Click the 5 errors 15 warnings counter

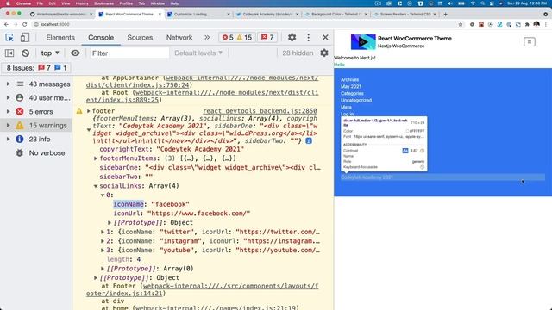[x=237, y=37]
